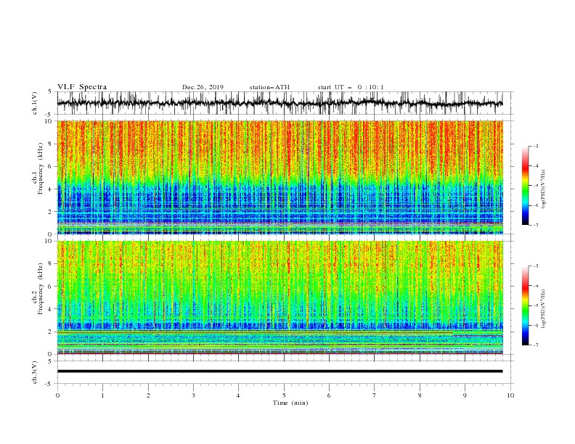Click the ch.1 spectrogram color bar
575x444 pixels.
[x=525, y=186]
